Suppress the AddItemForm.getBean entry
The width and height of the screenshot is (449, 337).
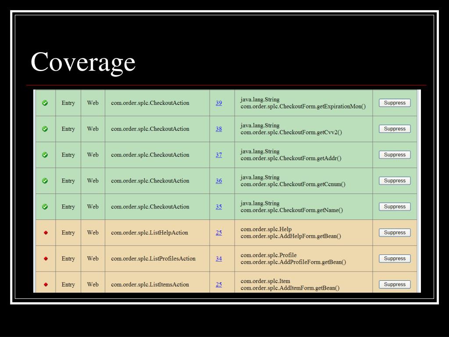tap(395, 284)
